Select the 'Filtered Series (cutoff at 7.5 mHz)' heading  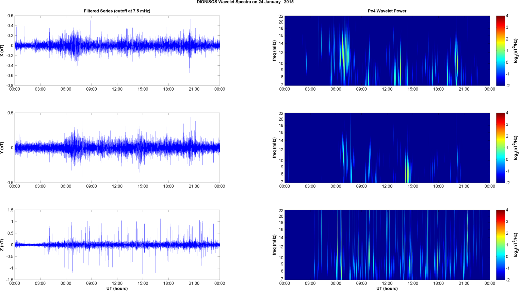(117, 11)
